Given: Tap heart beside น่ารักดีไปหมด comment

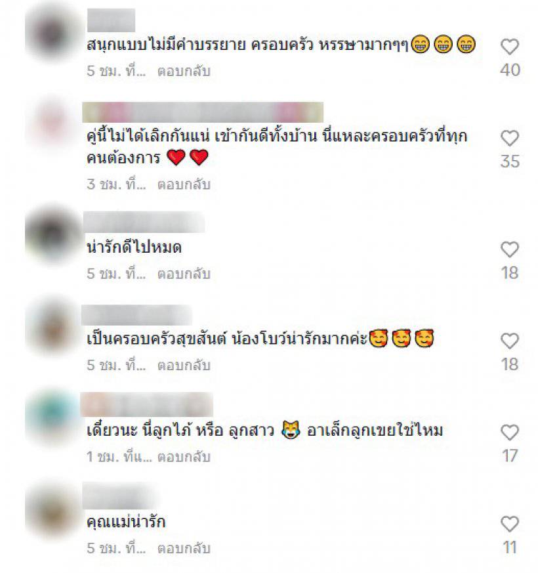Looking at the screenshot, I should coord(510,249).
